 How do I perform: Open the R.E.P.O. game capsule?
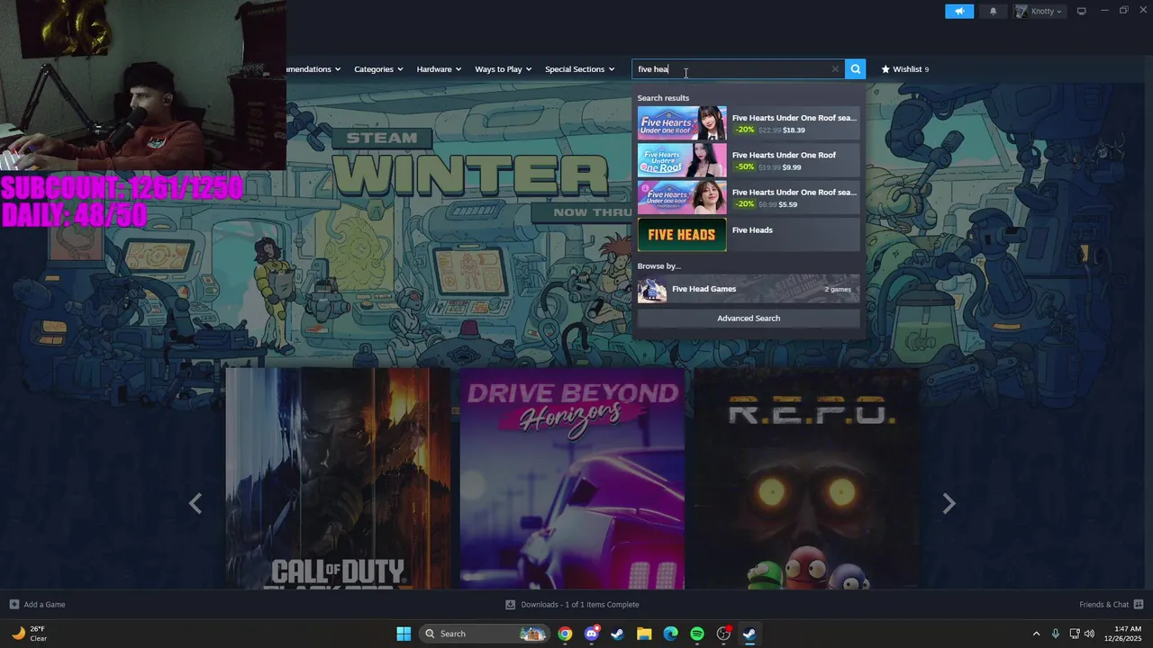pyautogui.click(x=806, y=479)
